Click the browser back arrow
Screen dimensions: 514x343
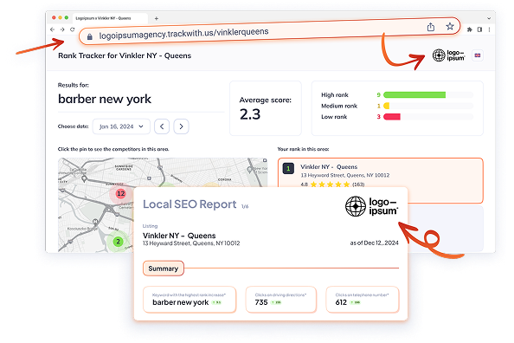point(53,29)
